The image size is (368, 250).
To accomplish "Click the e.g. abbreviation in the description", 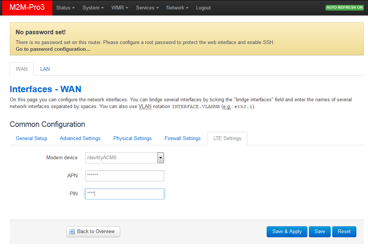I will pyautogui.click(x=227, y=107).
